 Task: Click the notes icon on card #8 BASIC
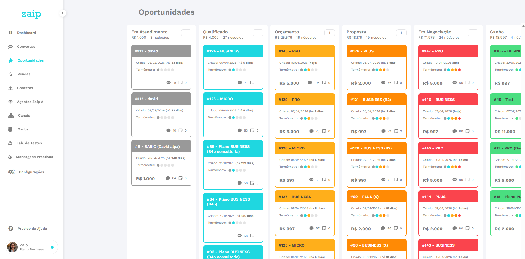point(181,178)
